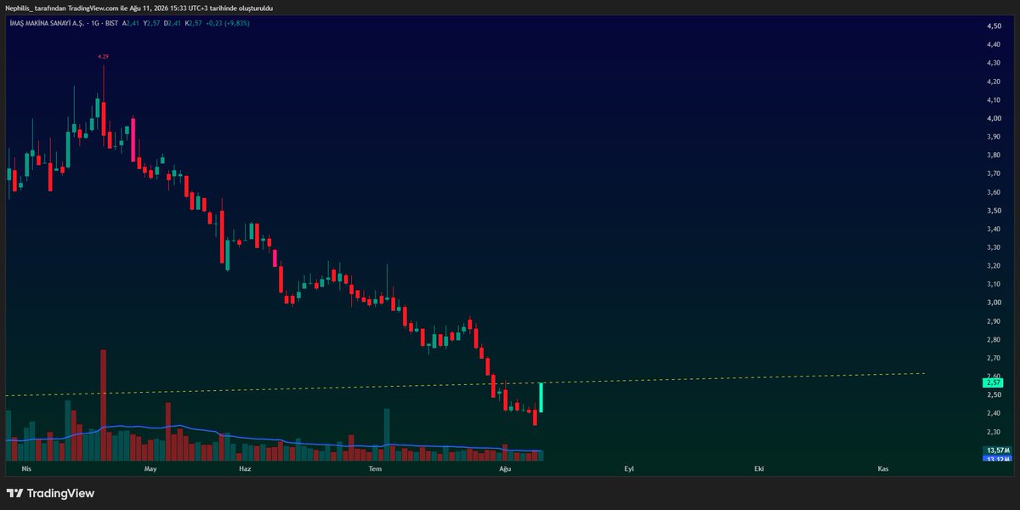Click the 2,30 price axis label
Viewport: 1020px width, 510px height.
[994, 432]
